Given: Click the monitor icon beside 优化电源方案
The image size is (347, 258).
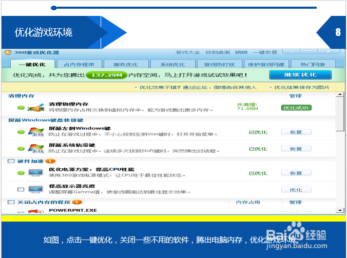Looking at the screenshot, I should (35, 173).
